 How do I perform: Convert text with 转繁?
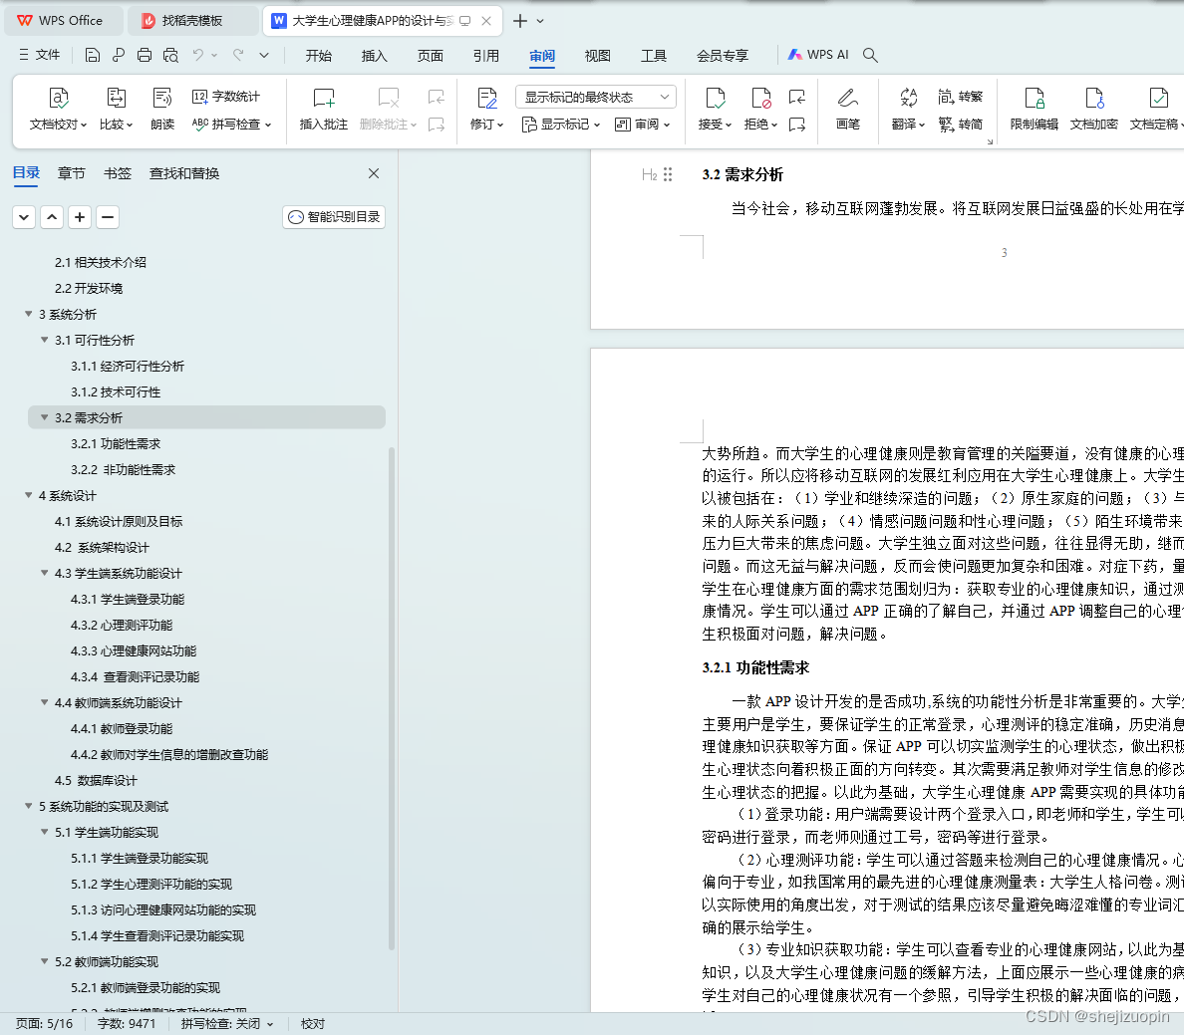[x=961, y=97]
